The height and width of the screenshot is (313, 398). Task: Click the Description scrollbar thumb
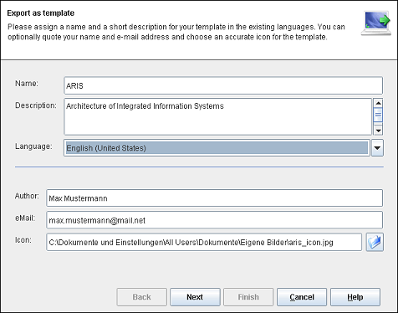click(x=378, y=115)
